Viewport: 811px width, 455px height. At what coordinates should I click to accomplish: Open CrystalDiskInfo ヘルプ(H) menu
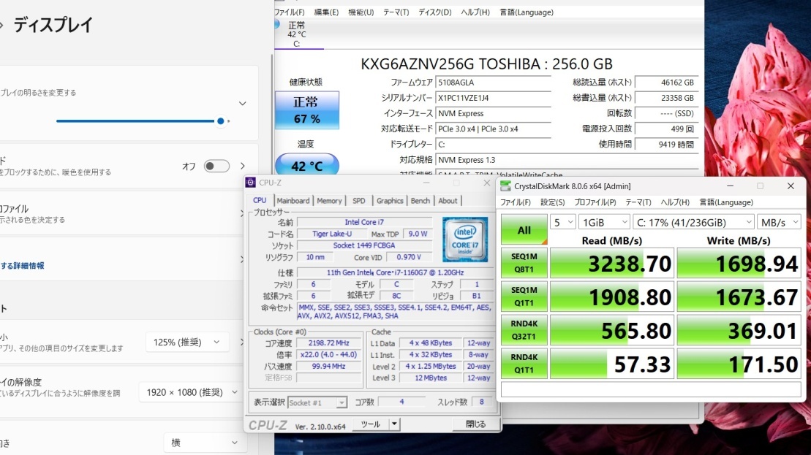pos(475,12)
